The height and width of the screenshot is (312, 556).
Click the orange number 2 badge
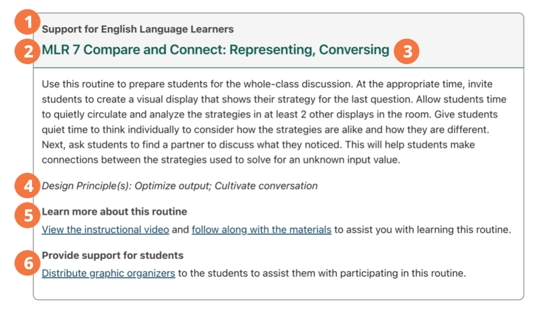point(25,52)
